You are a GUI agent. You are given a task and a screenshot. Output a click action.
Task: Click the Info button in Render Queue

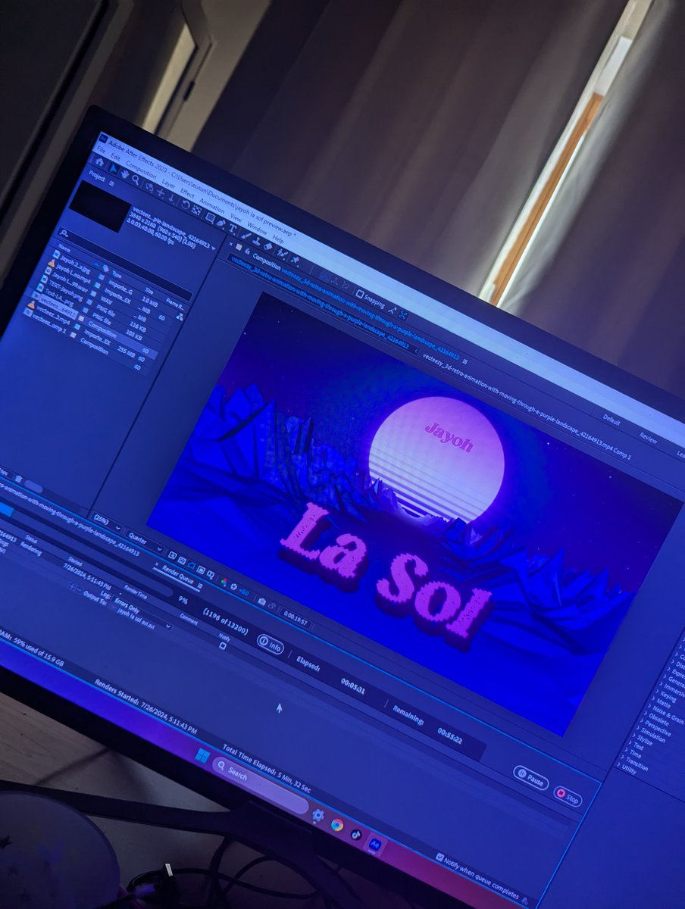271,644
